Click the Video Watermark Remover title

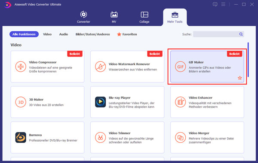pyautogui.click(x=129, y=64)
